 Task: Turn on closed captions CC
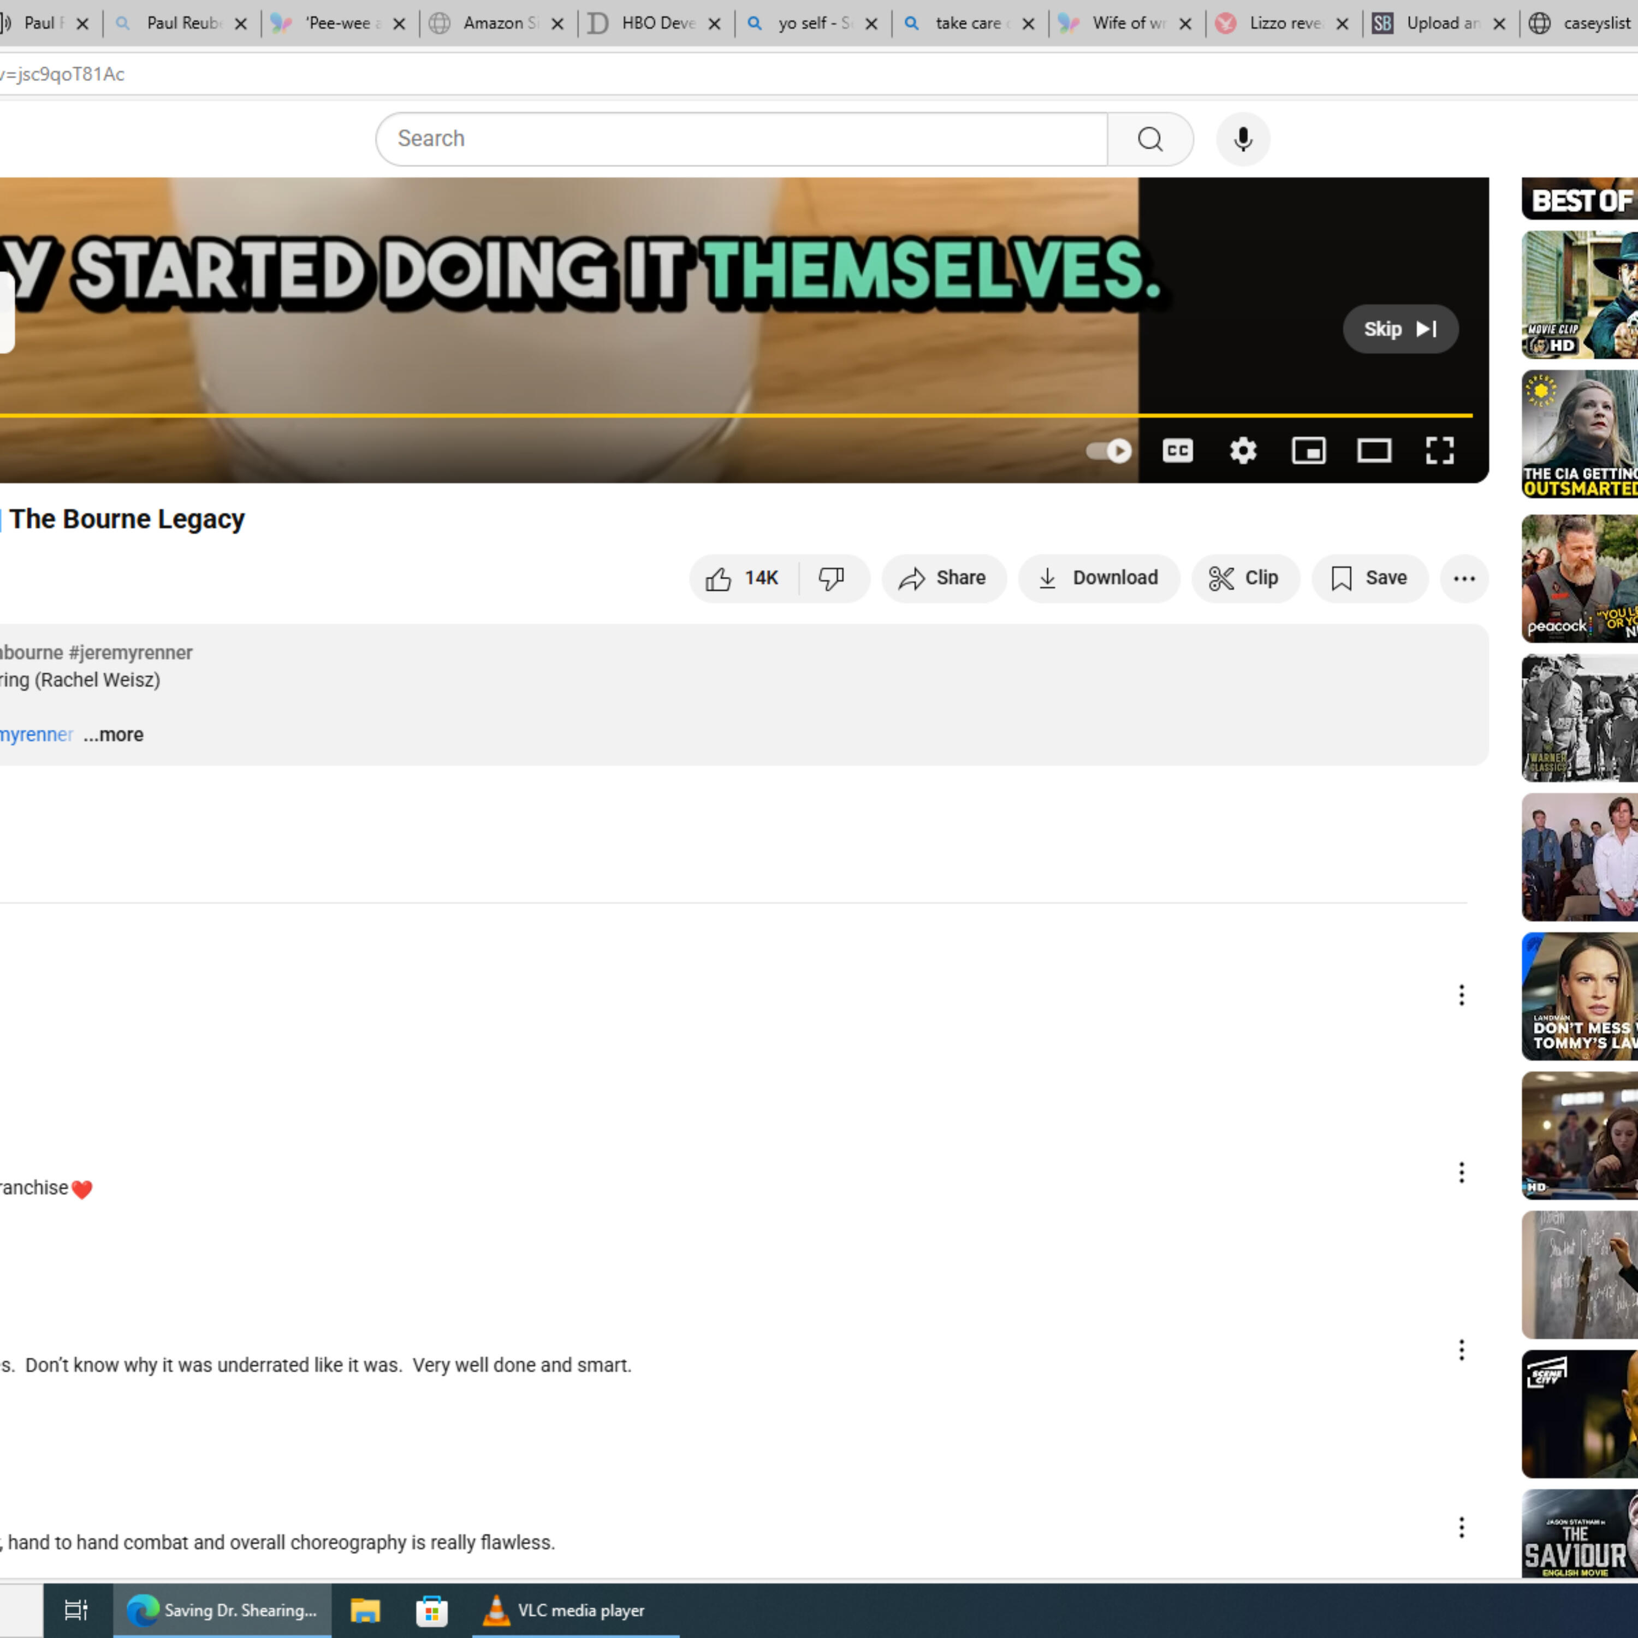(1178, 450)
